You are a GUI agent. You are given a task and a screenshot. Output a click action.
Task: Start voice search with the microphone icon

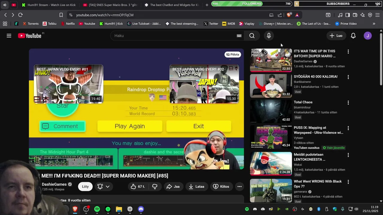269,36
